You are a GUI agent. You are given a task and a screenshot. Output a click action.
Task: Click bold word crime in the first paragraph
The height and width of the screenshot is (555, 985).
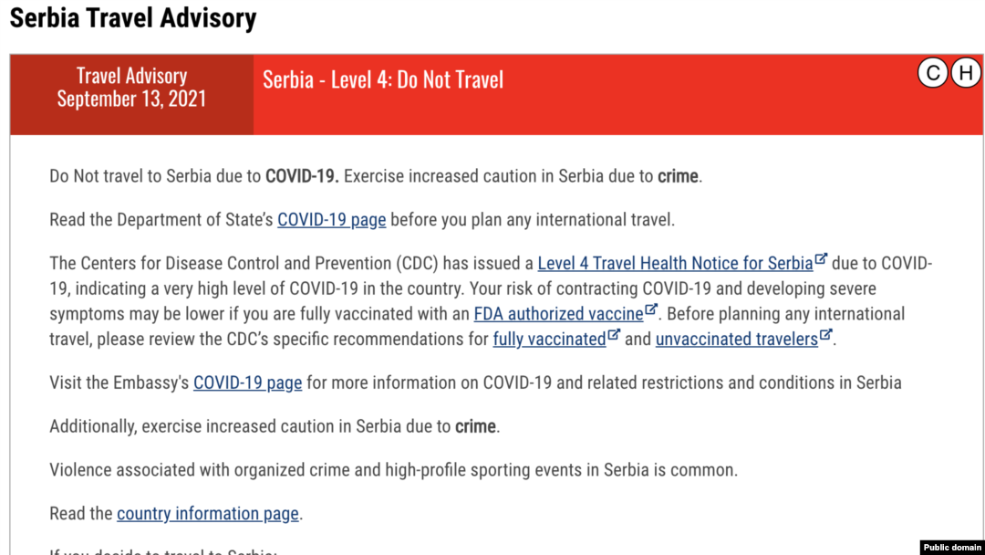[x=678, y=176]
